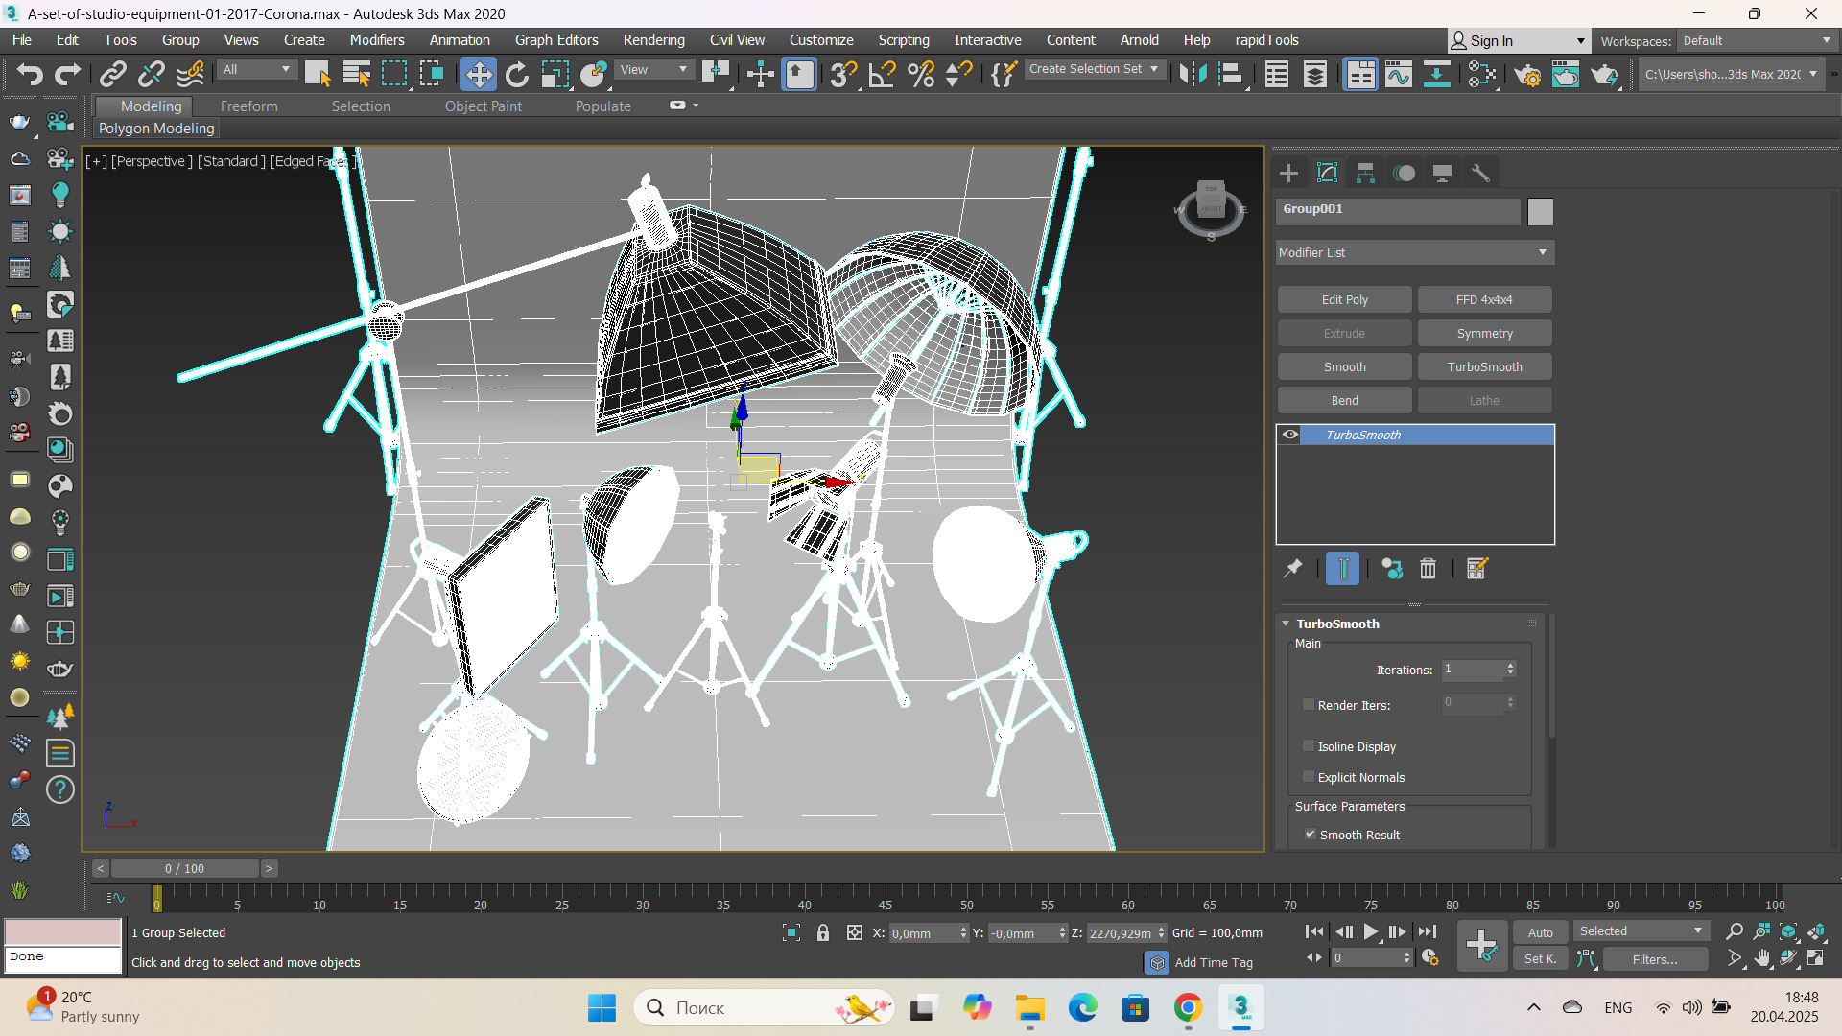Open the Workspaces Default dropdown
This screenshot has height=1036, width=1842.
coord(1758,40)
